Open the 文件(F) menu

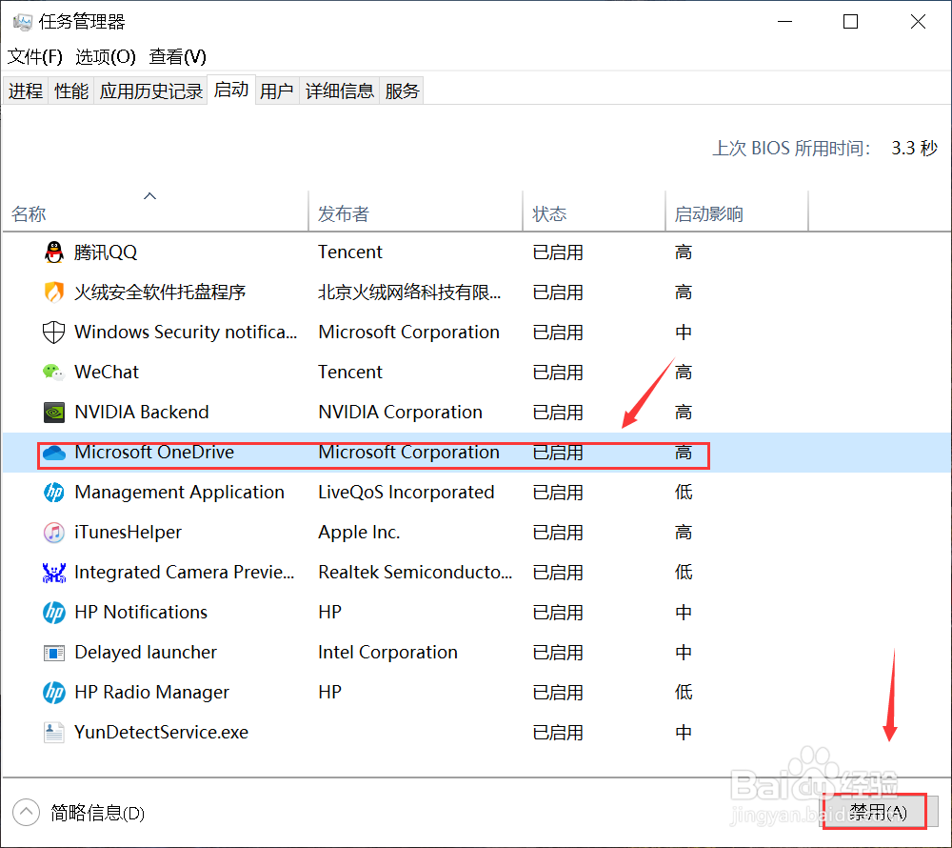34,56
